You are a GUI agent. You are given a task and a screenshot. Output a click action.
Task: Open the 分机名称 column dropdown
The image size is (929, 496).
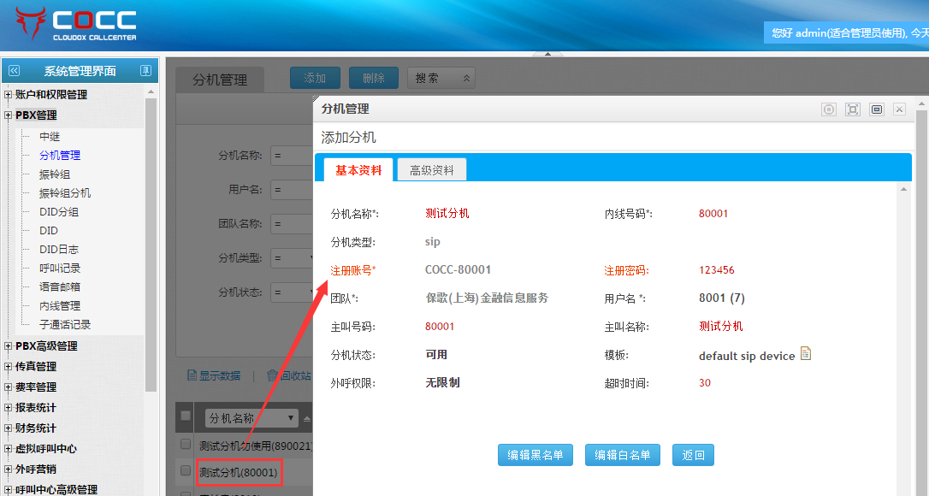(x=291, y=418)
